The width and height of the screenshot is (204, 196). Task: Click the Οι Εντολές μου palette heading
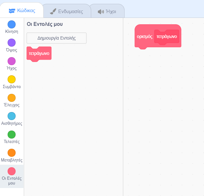tap(45, 24)
